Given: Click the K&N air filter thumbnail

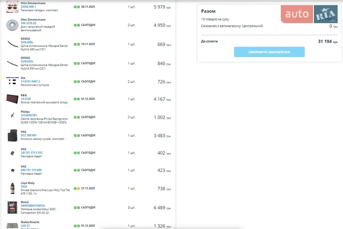Looking at the screenshot, I should pyautogui.click(x=12, y=99).
